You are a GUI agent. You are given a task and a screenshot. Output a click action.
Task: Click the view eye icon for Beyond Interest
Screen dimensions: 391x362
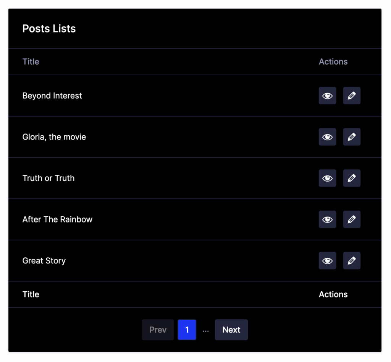coord(327,96)
